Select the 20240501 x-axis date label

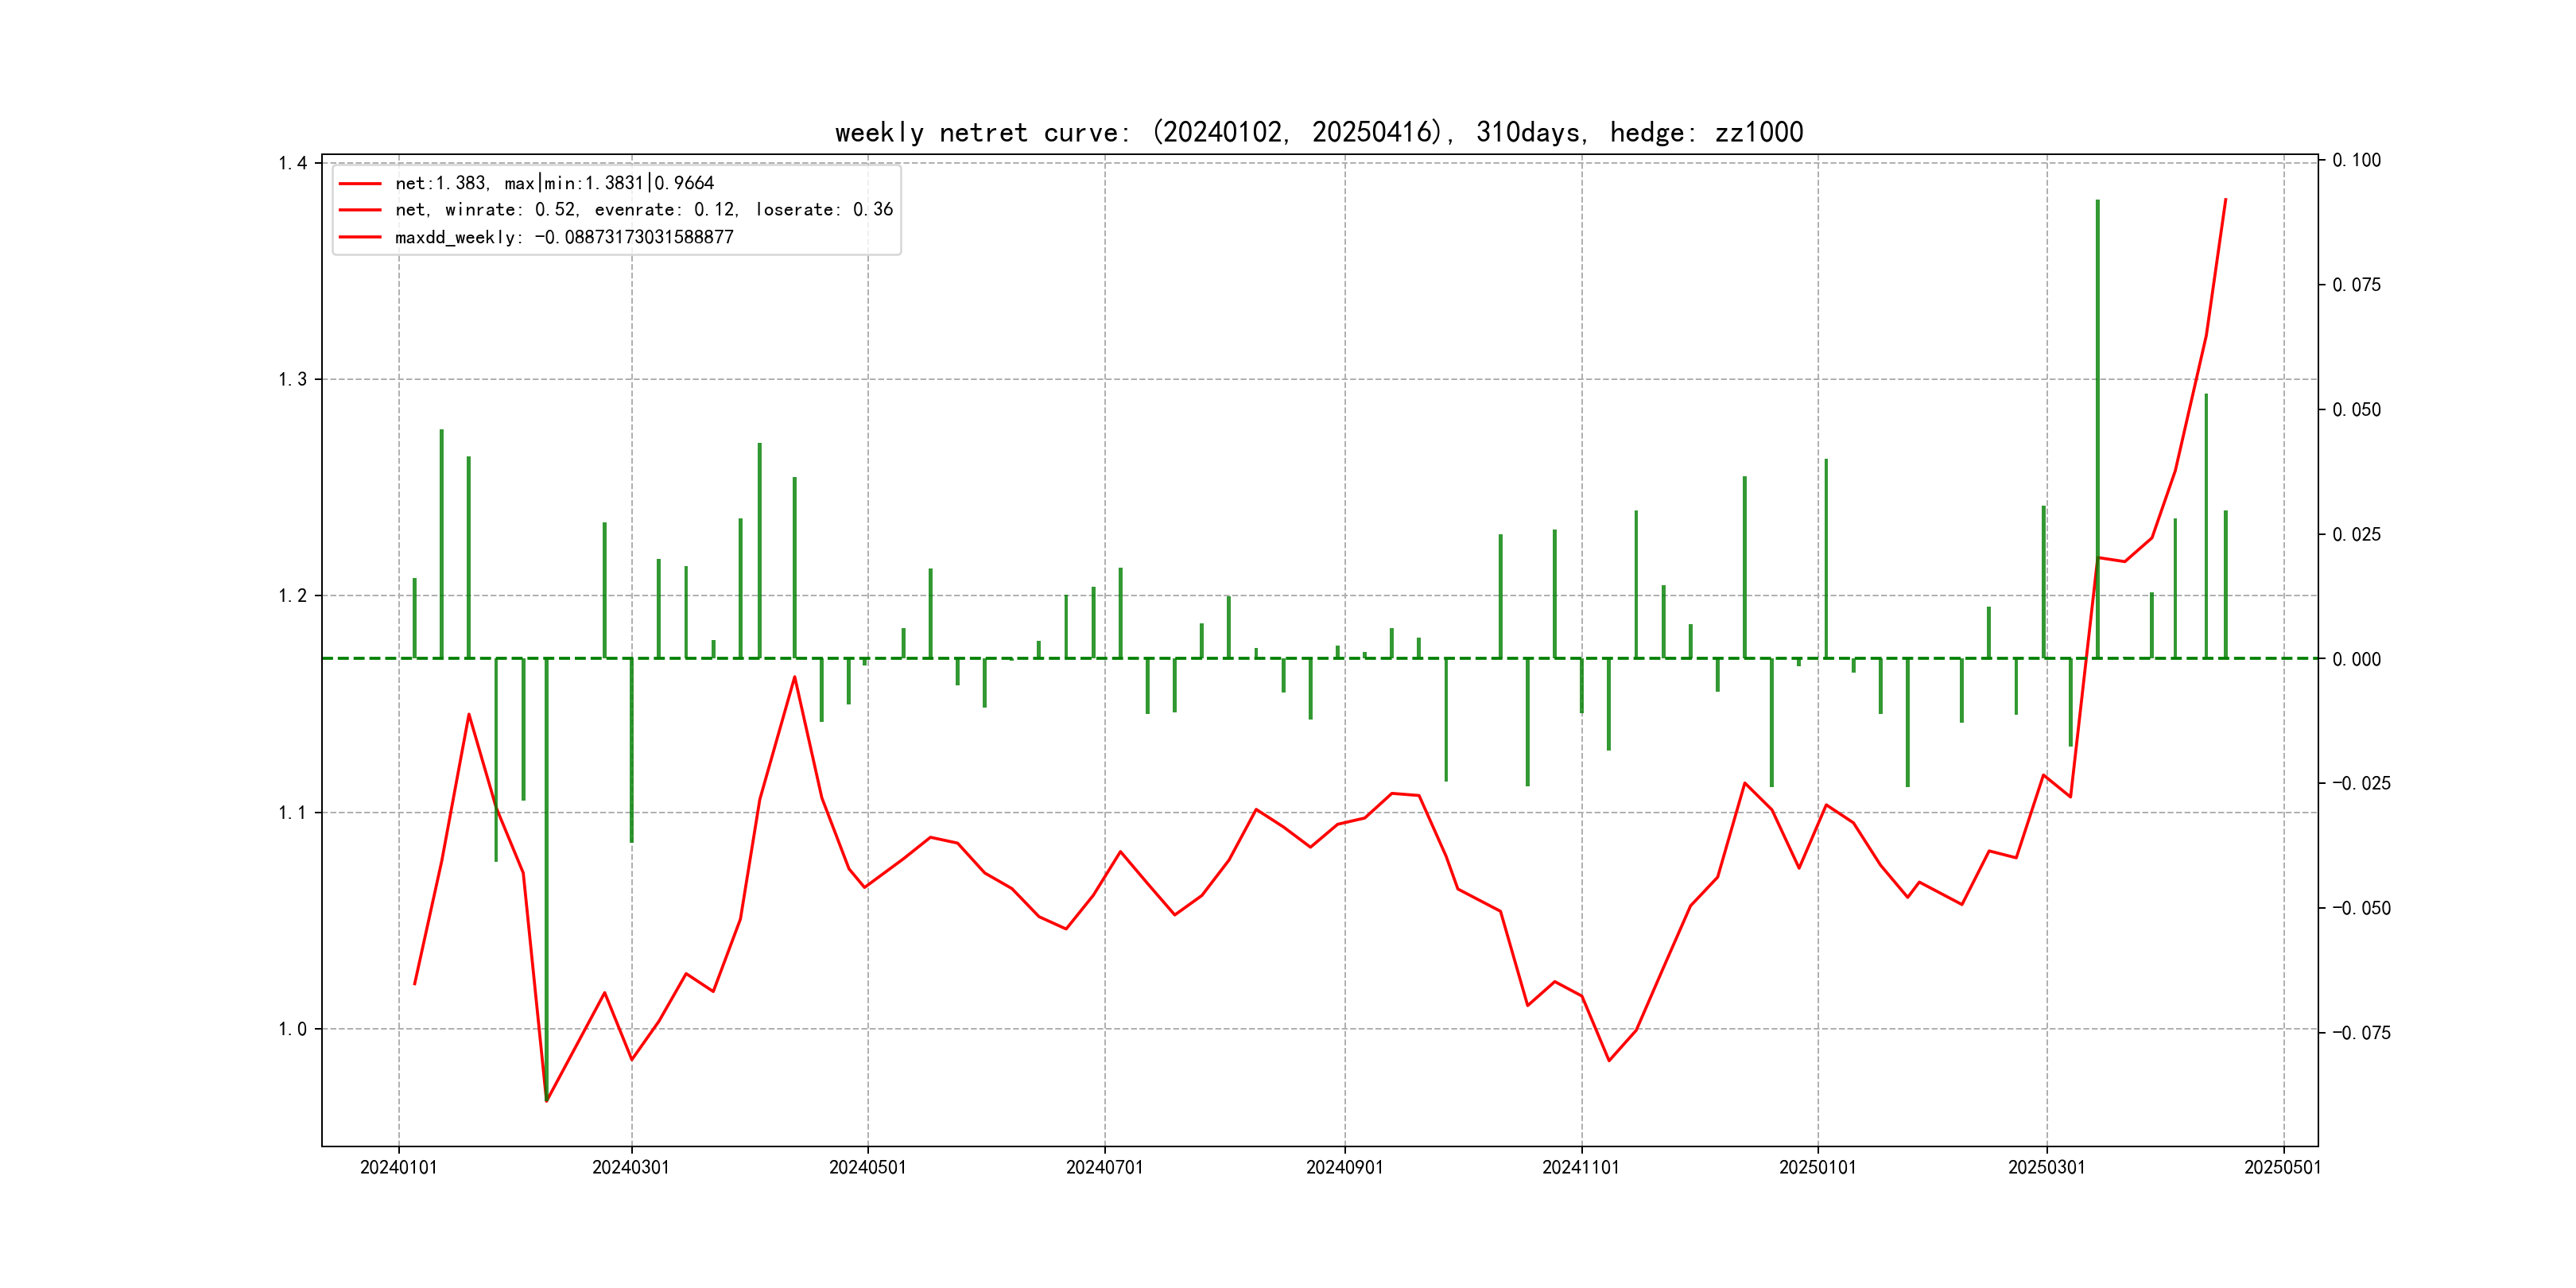pos(867,1168)
